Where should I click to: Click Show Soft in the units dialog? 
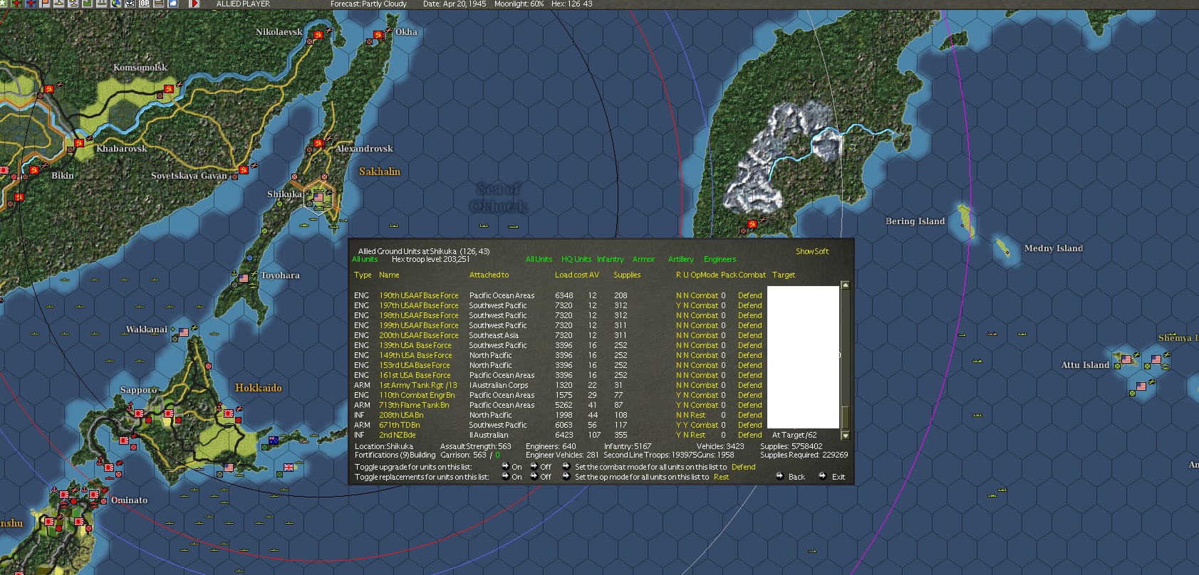[x=812, y=251]
